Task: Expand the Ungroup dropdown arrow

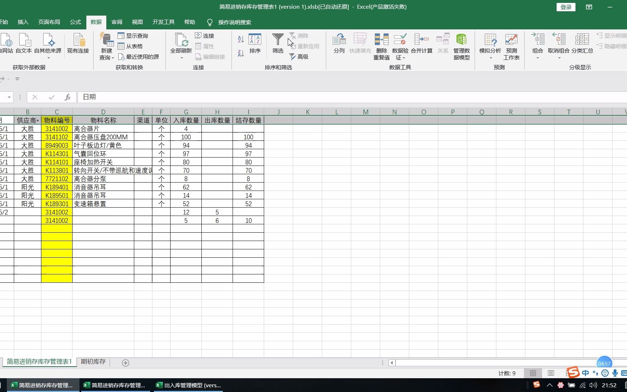Action: click(x=559, y=58)
